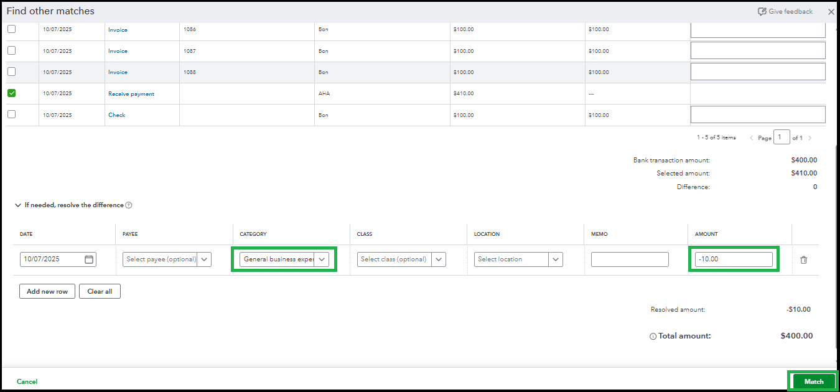Click the $410.00 Receive payment amount
840x392 pixels.
[464, 94]
